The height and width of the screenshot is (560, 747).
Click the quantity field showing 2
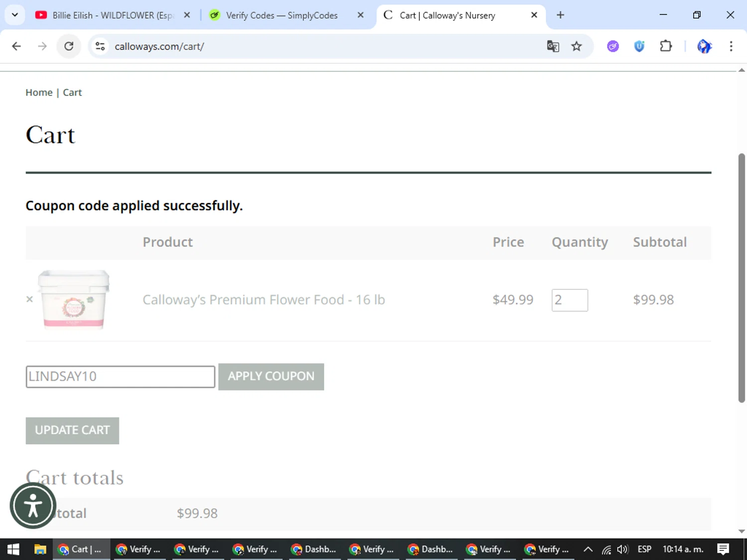tap(570, 300)
